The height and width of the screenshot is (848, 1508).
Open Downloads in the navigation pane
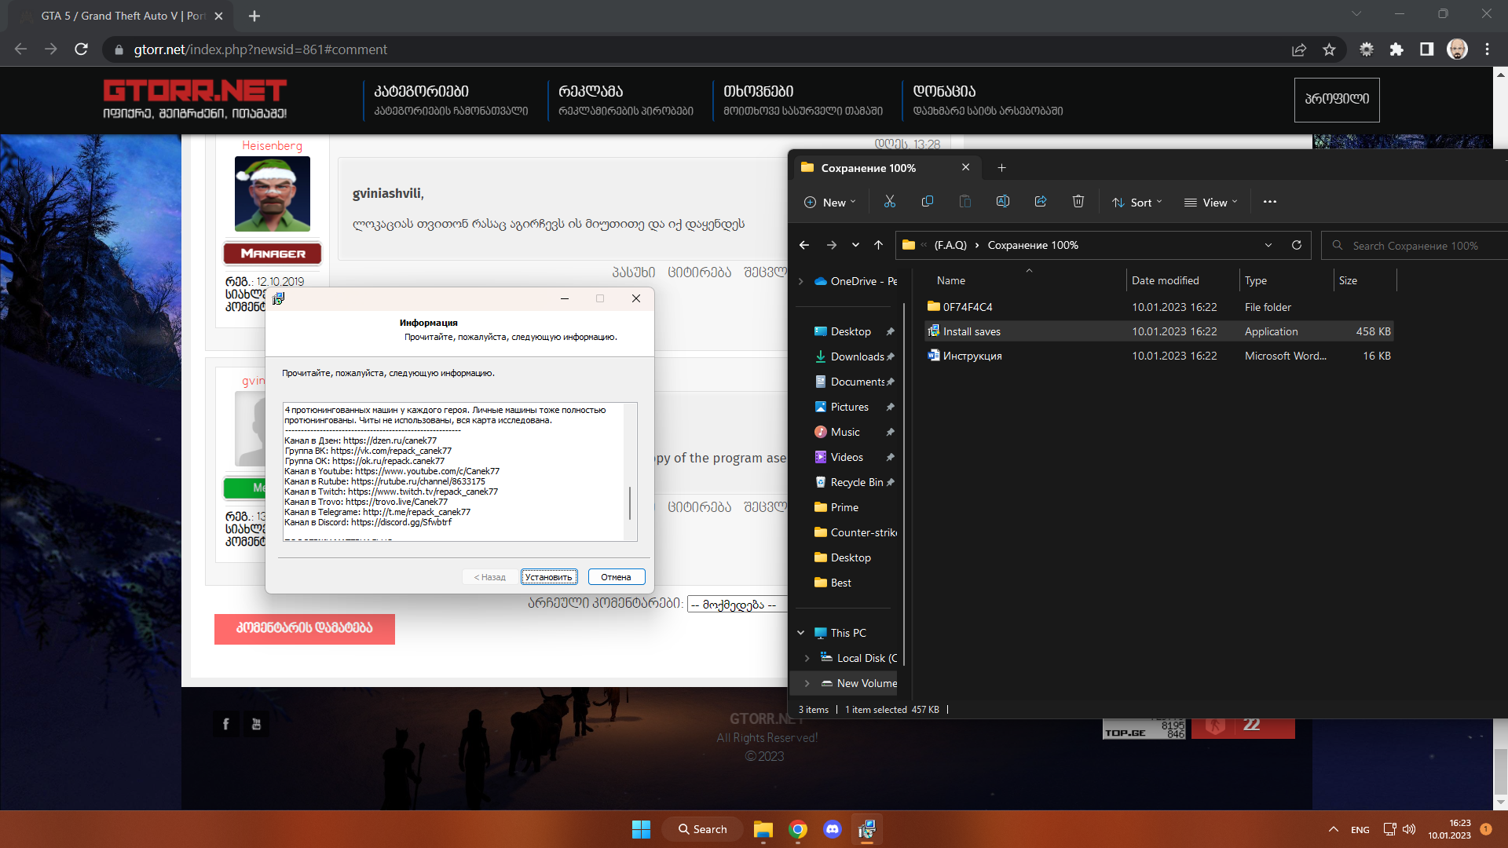[855, 356]
